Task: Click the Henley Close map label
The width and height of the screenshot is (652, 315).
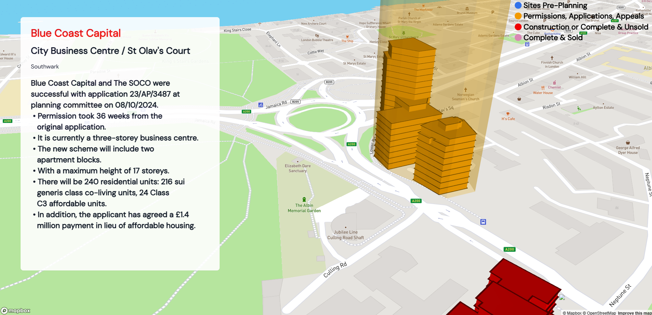Action: point(379,42)
